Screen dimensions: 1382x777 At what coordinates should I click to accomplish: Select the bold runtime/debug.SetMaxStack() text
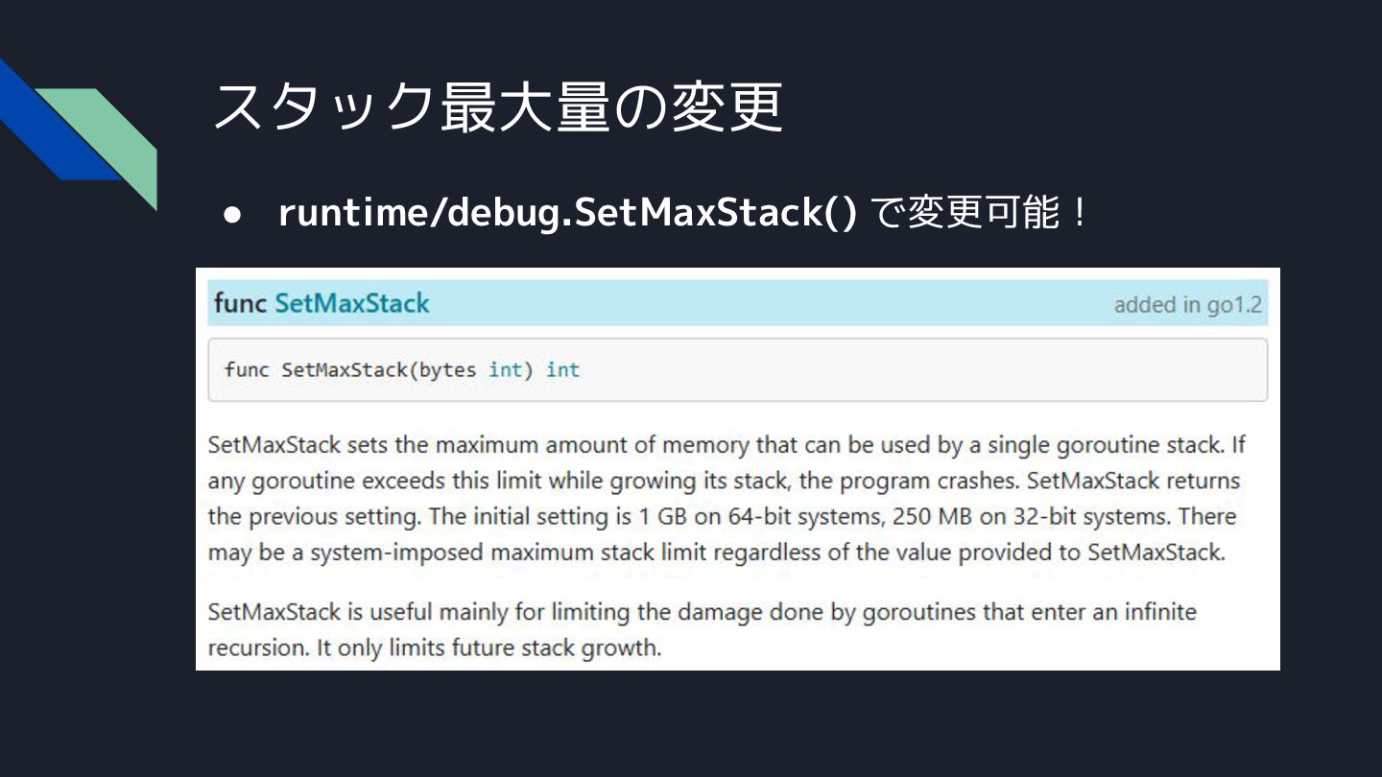[566, 213]
